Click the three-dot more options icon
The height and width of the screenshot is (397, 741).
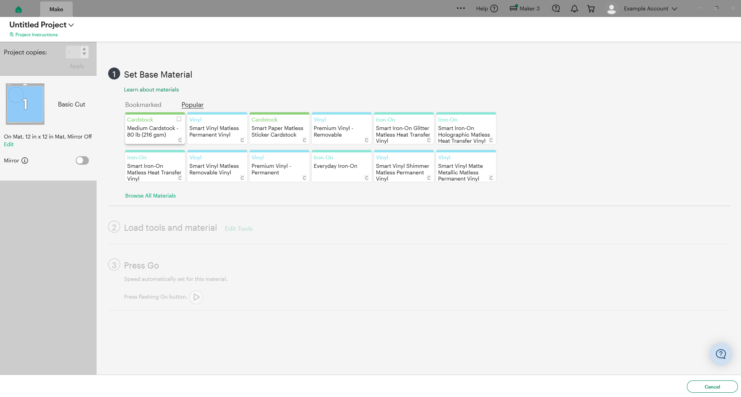tap(461, 8)
